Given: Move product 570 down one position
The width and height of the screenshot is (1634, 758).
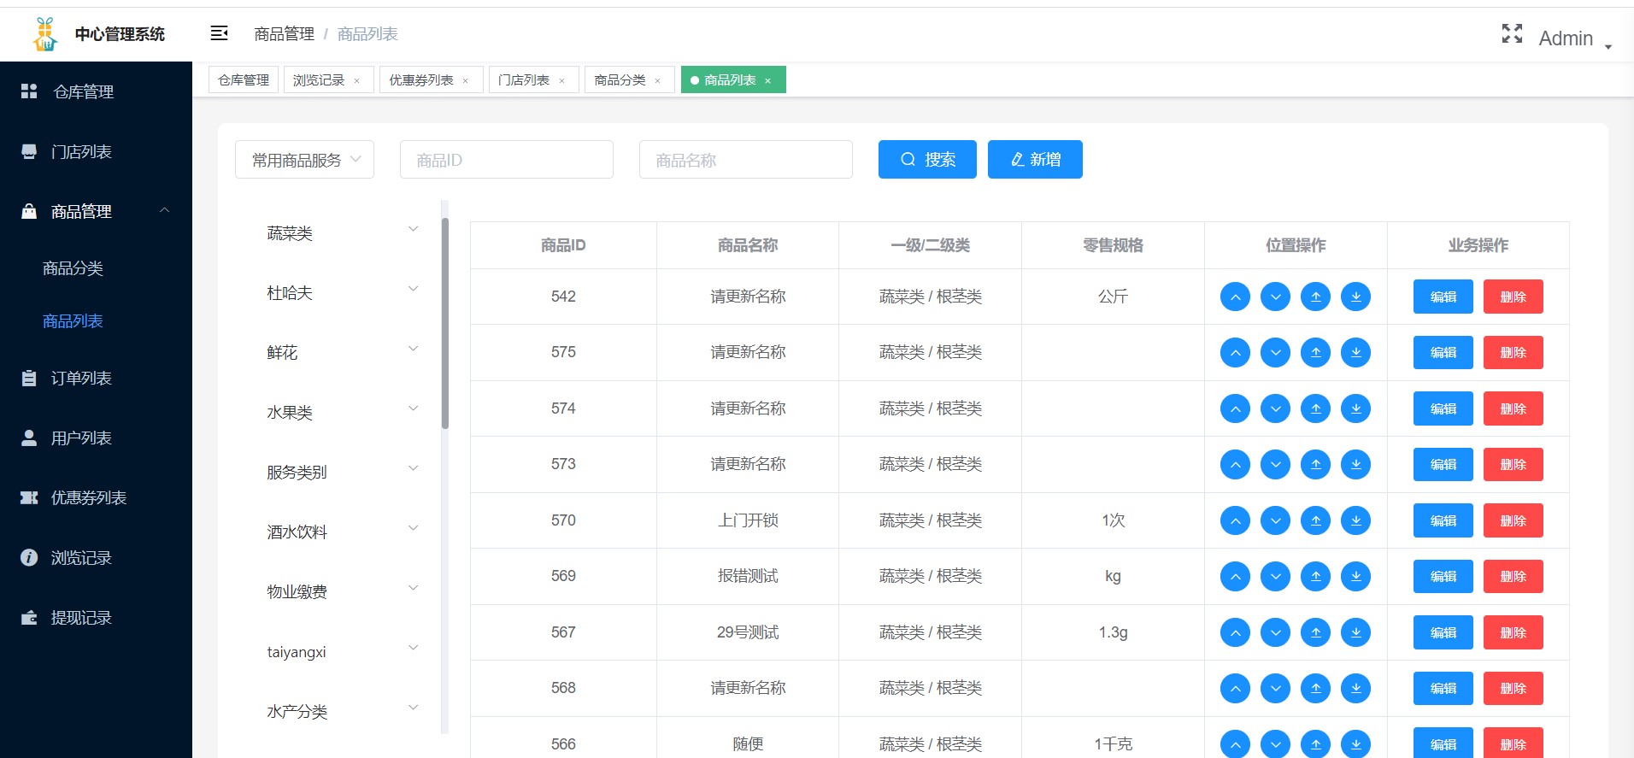Looking at the screenshot, I should tap(1275, 520).
